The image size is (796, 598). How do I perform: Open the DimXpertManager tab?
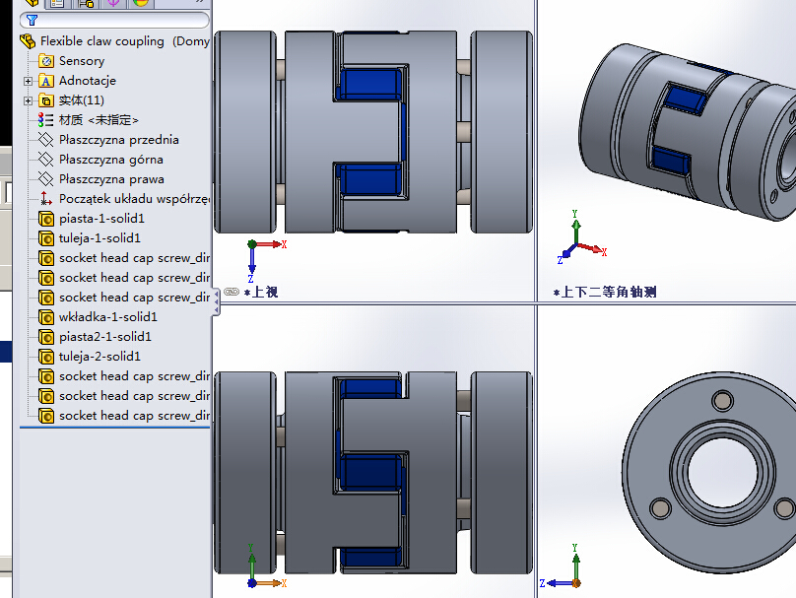(112, 3)
